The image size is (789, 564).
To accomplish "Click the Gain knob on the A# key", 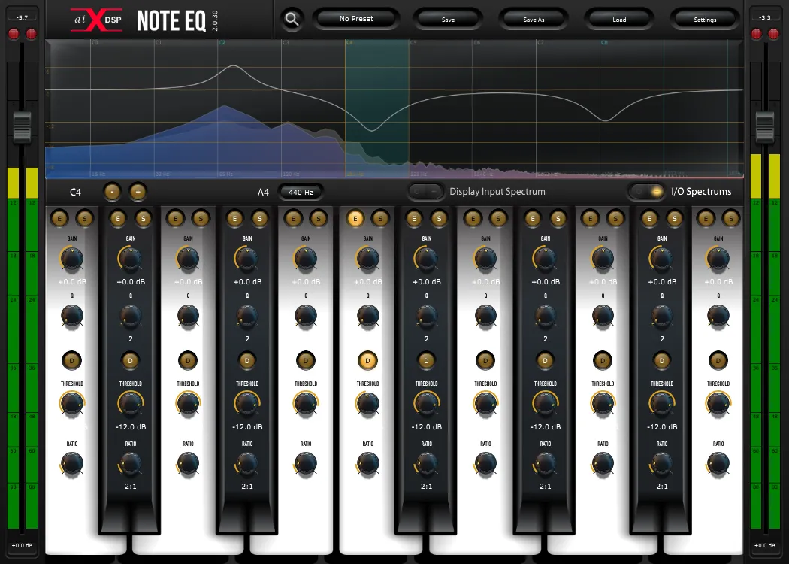I will click(662, 259).
